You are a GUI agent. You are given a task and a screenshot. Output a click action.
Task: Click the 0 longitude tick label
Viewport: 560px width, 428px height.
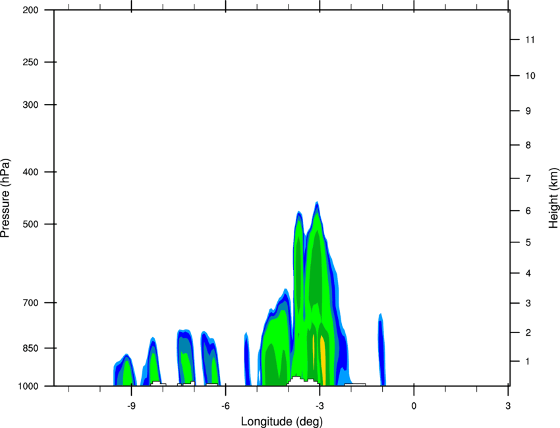coord(414,406)
